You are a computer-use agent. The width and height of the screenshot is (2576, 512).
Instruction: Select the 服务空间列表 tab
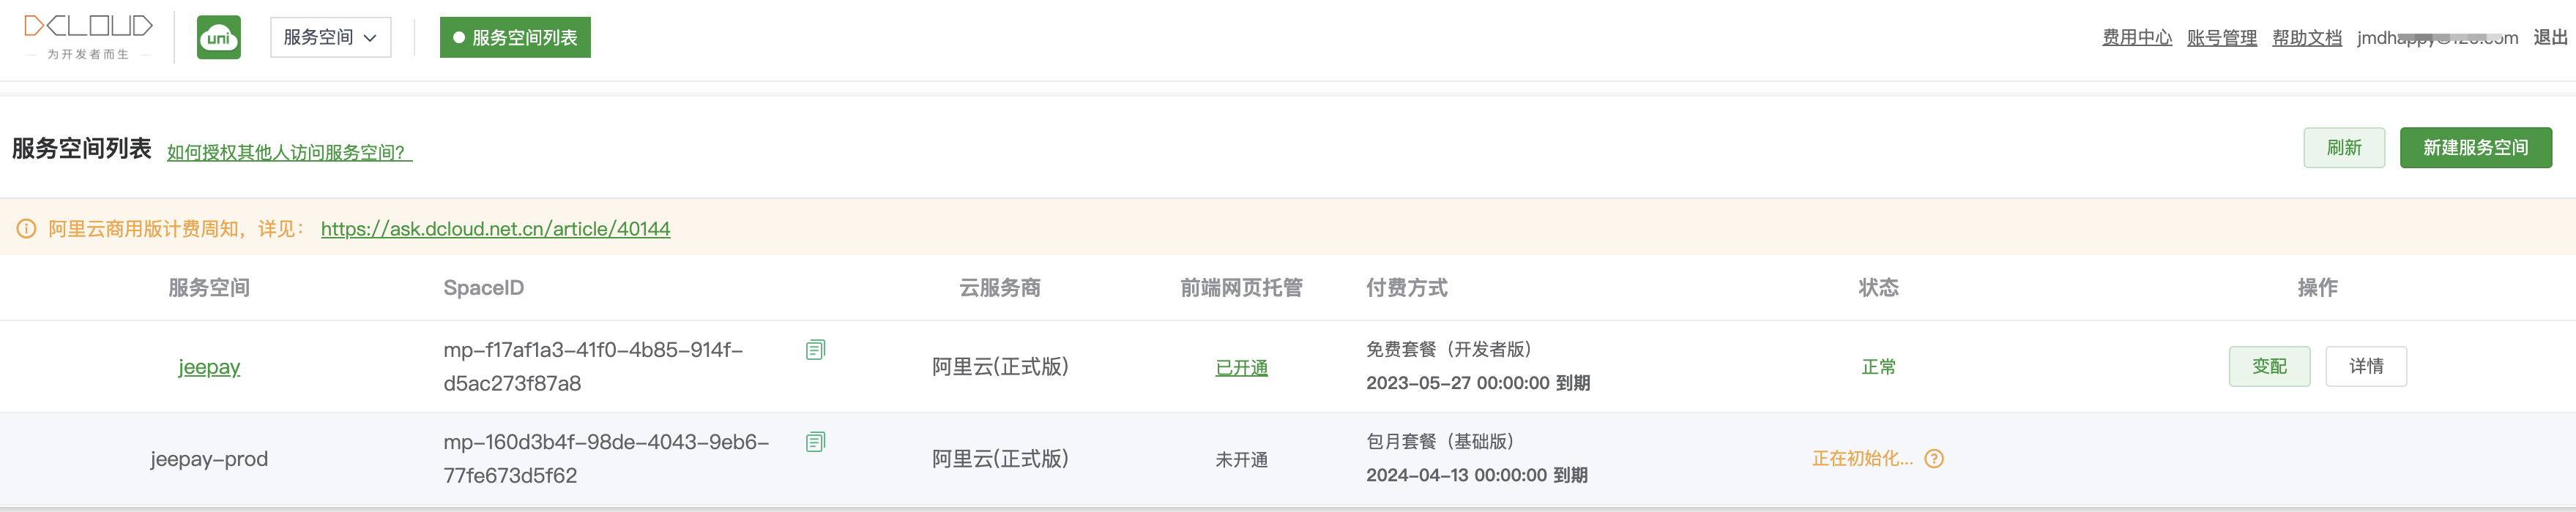515,38
